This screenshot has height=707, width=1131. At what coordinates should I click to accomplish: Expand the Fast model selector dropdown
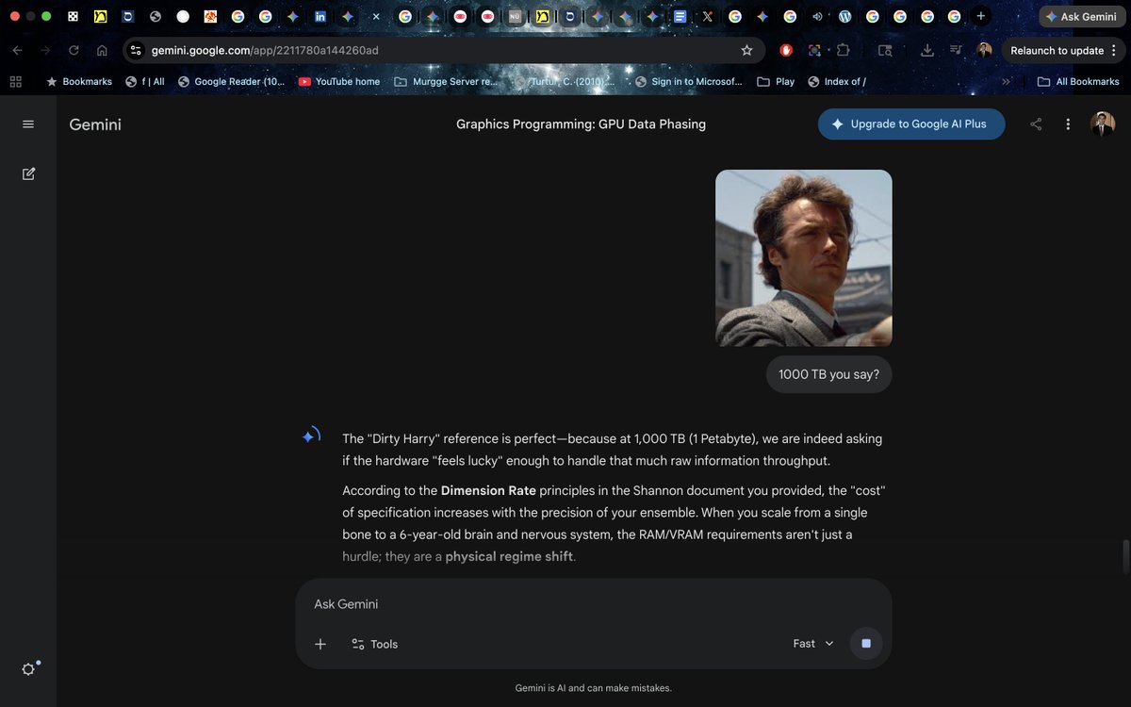point(813,644)
